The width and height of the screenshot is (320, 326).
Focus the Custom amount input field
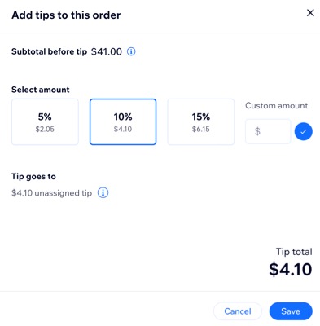pyautogui.click(x=268, y=131)
